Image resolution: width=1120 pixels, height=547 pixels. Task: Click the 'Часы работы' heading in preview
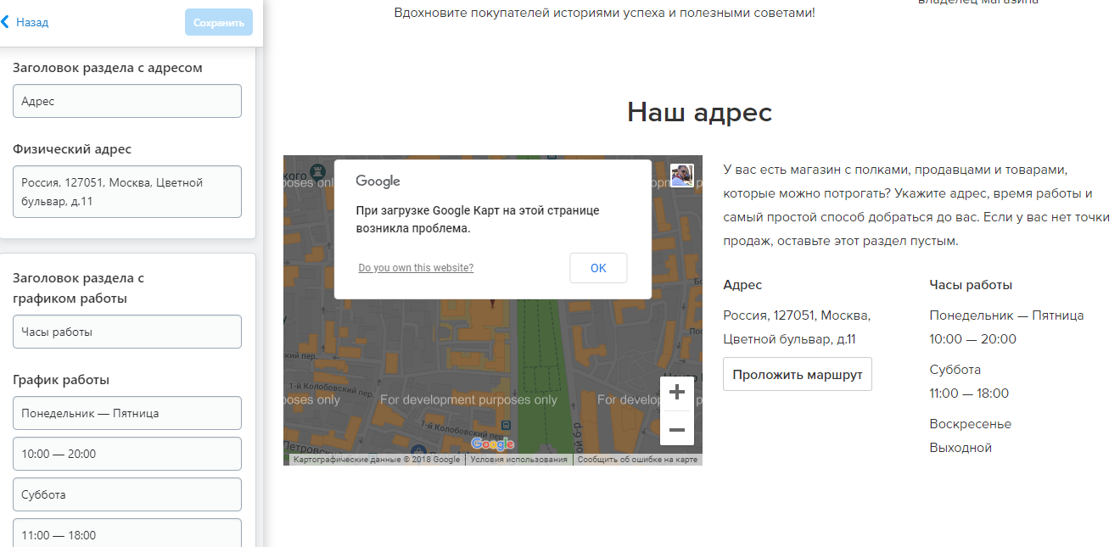pos(971,285)
